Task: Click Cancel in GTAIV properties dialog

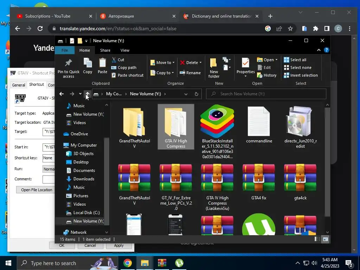Action: click(90, 245)
